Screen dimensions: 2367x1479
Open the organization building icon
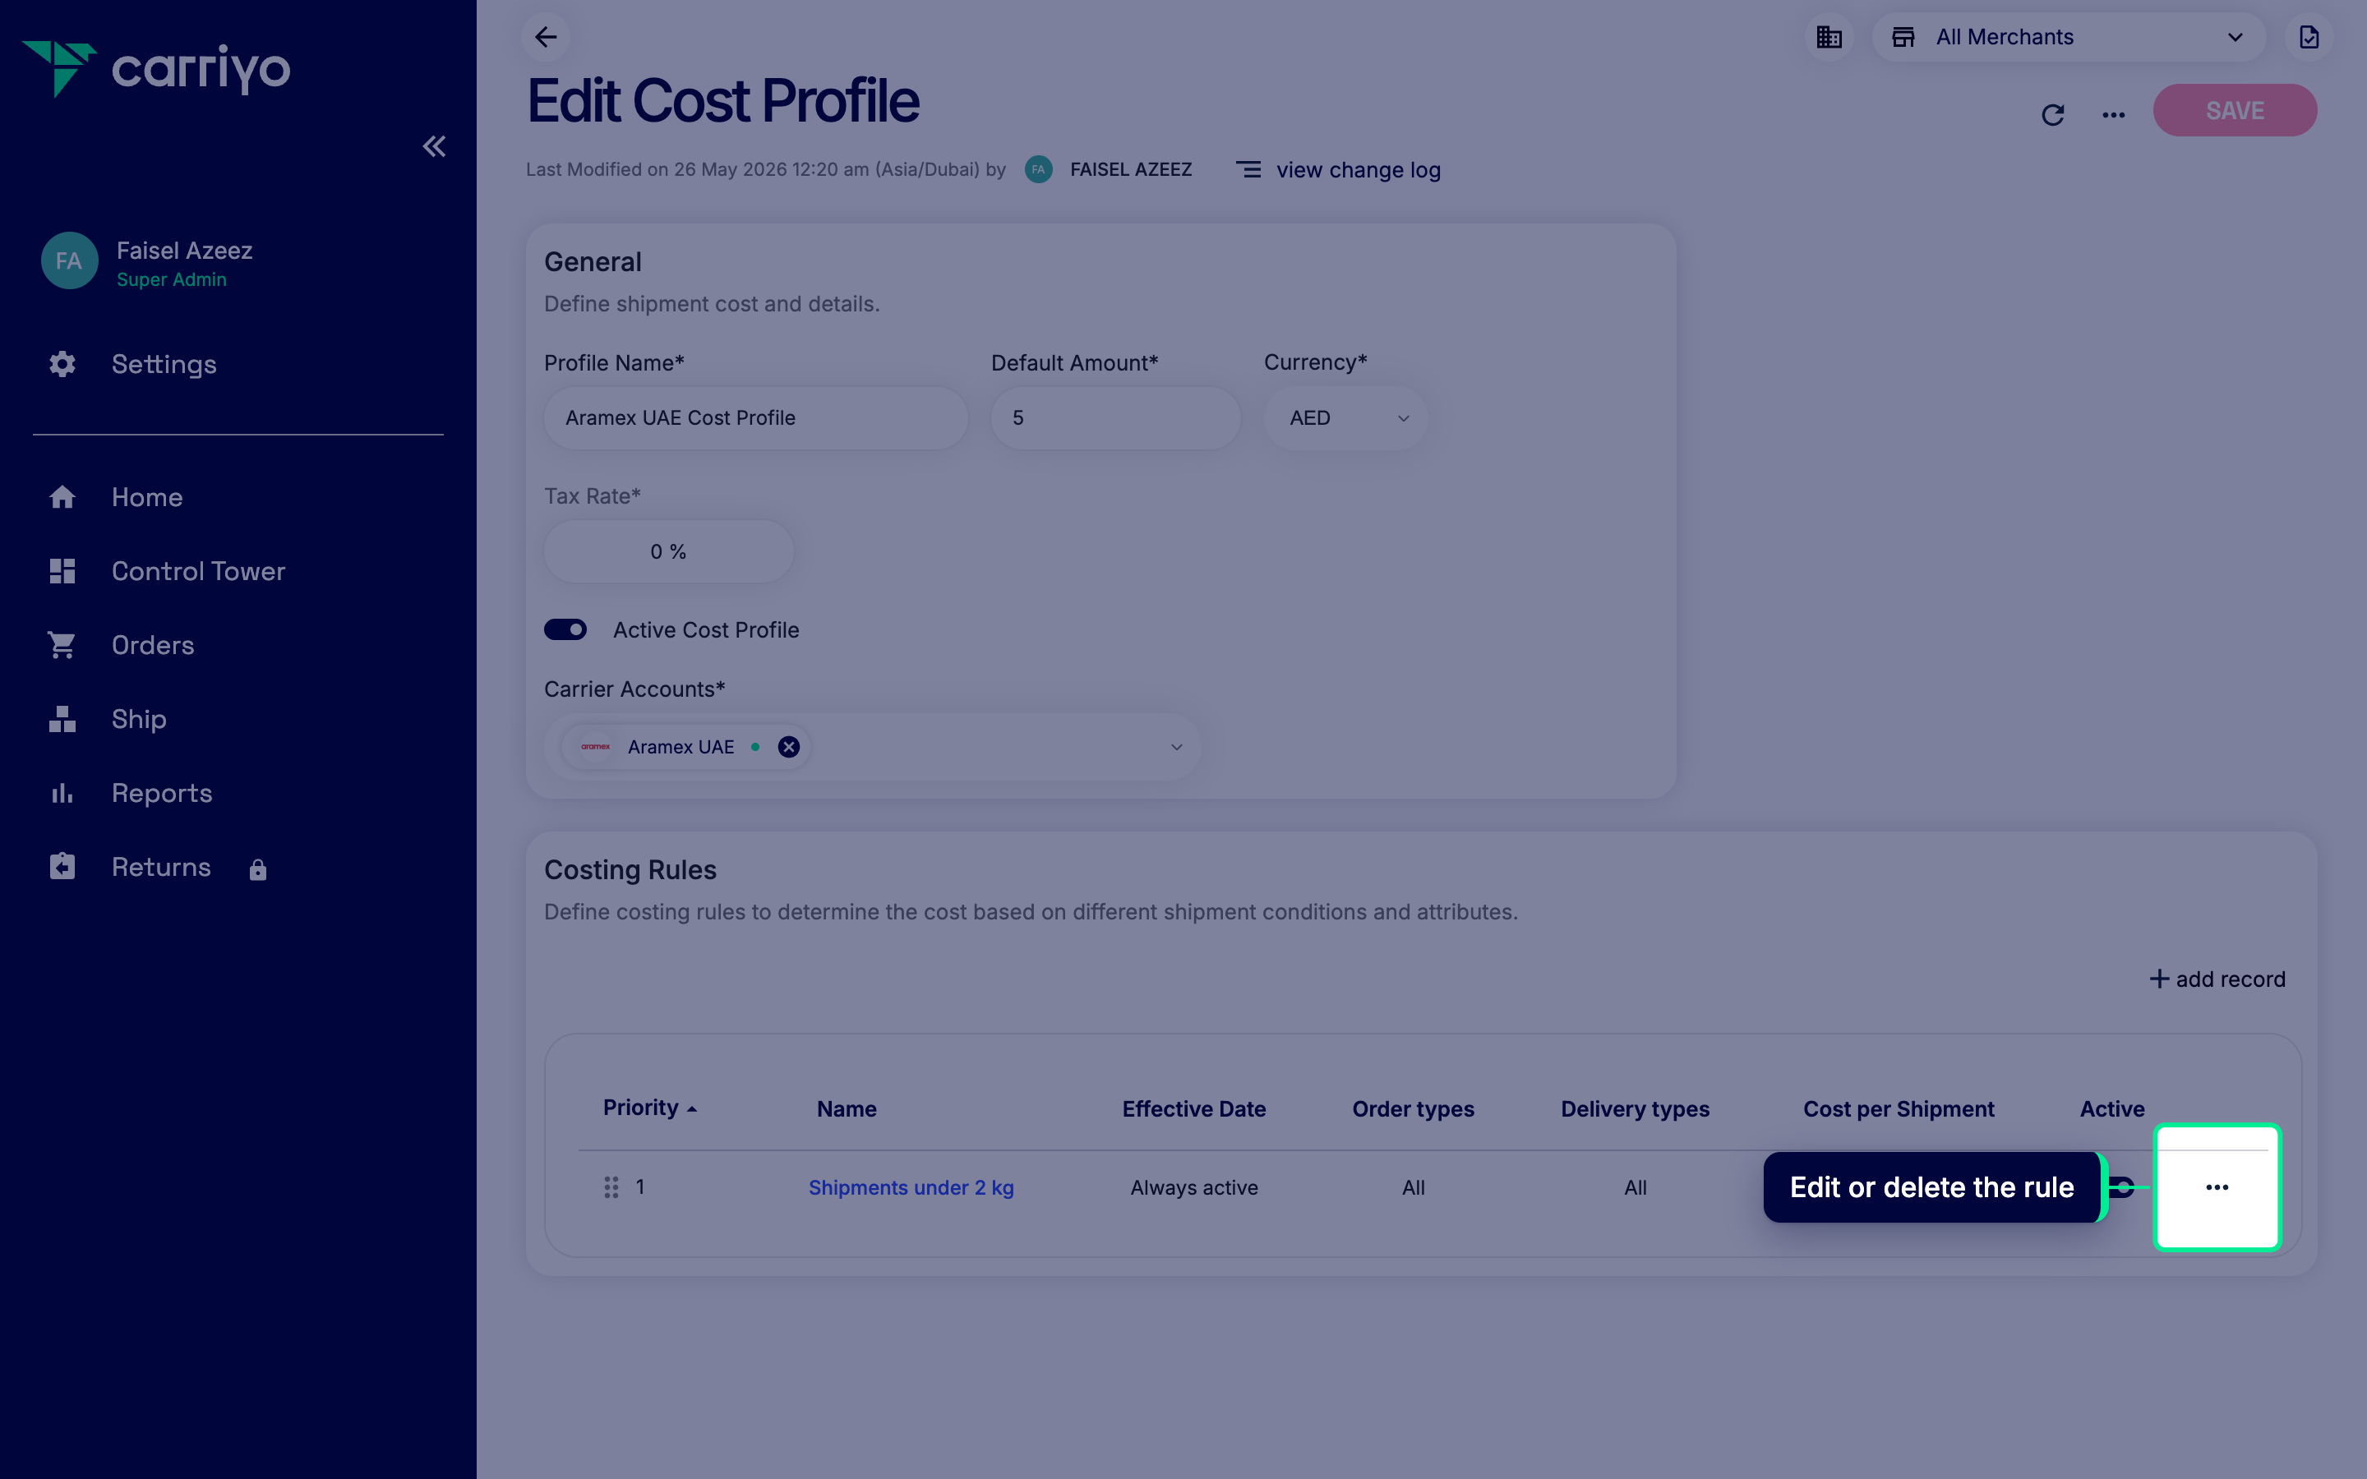[1828, 37]
